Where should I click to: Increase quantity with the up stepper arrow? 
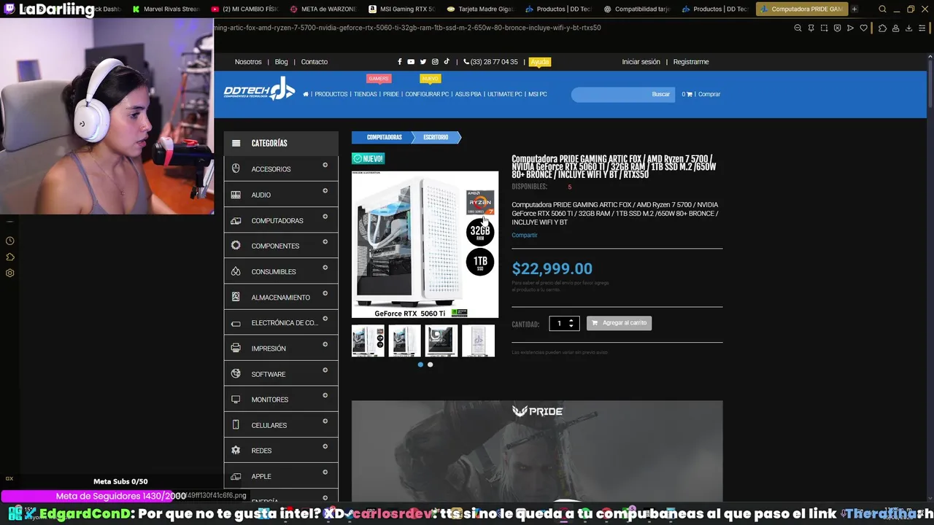(x=571, y=320)
